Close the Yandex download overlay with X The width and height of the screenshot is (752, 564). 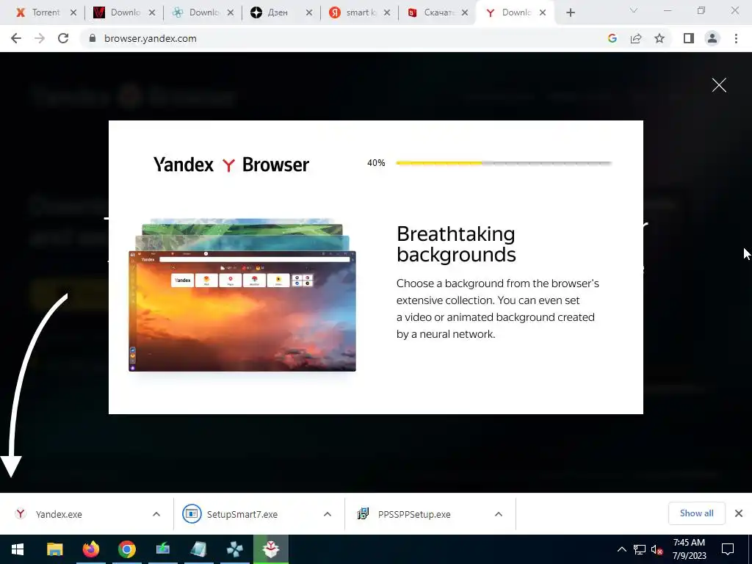pyautogui.click(x=719, y=85)
